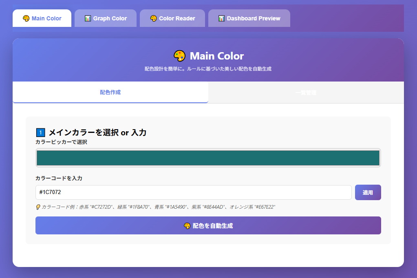Click the palette icon on Color Reader tab
This screenshot has width=417, height=278.
(x=153, y=18)
